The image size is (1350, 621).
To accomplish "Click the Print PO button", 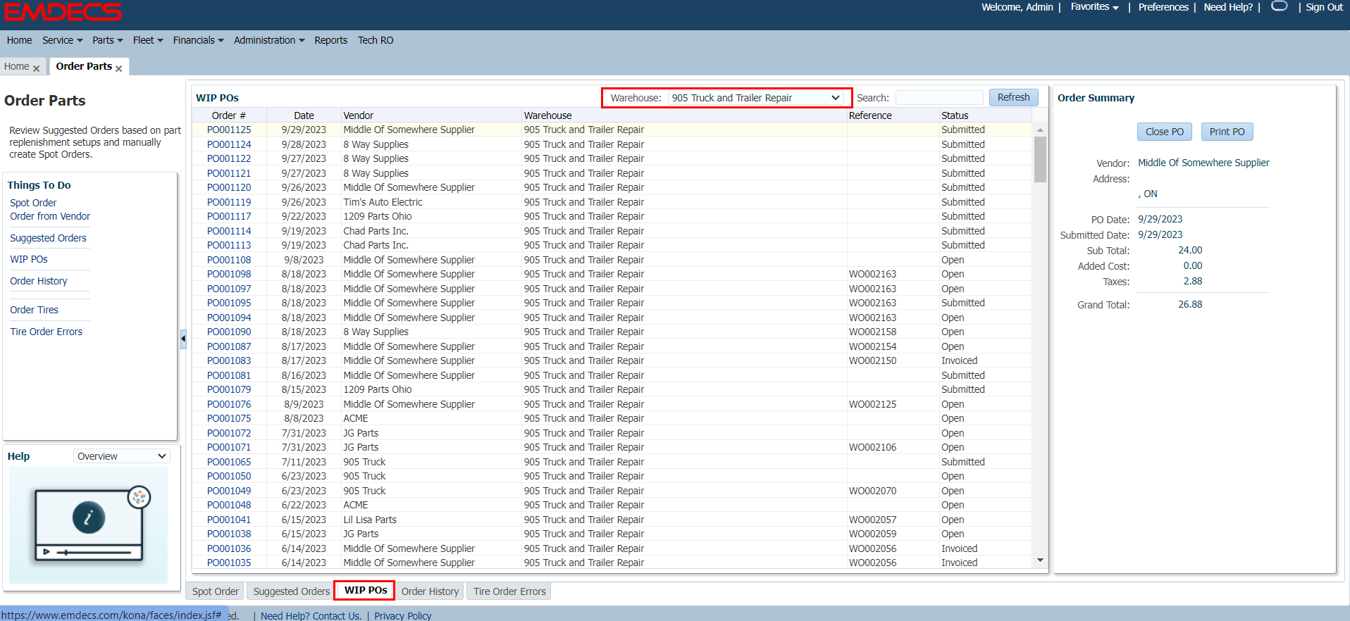I will pyautogui.click(x=1227, y=132).
